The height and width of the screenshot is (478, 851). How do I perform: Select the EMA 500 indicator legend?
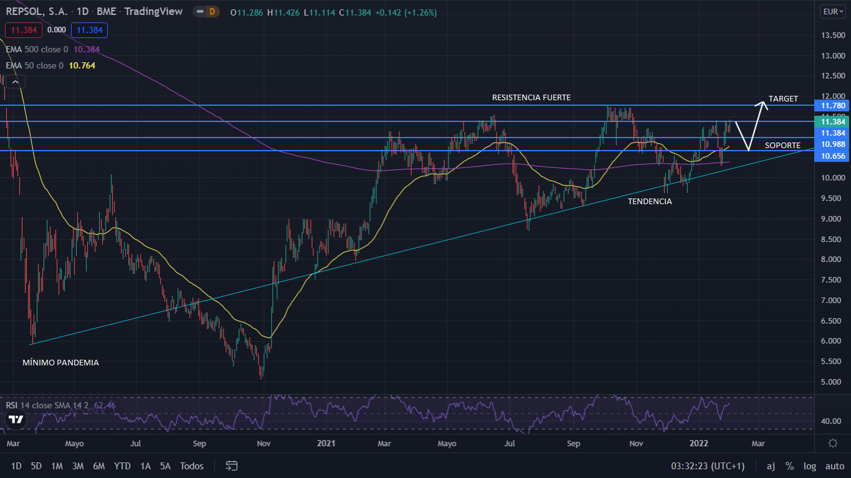pos(37,49)
